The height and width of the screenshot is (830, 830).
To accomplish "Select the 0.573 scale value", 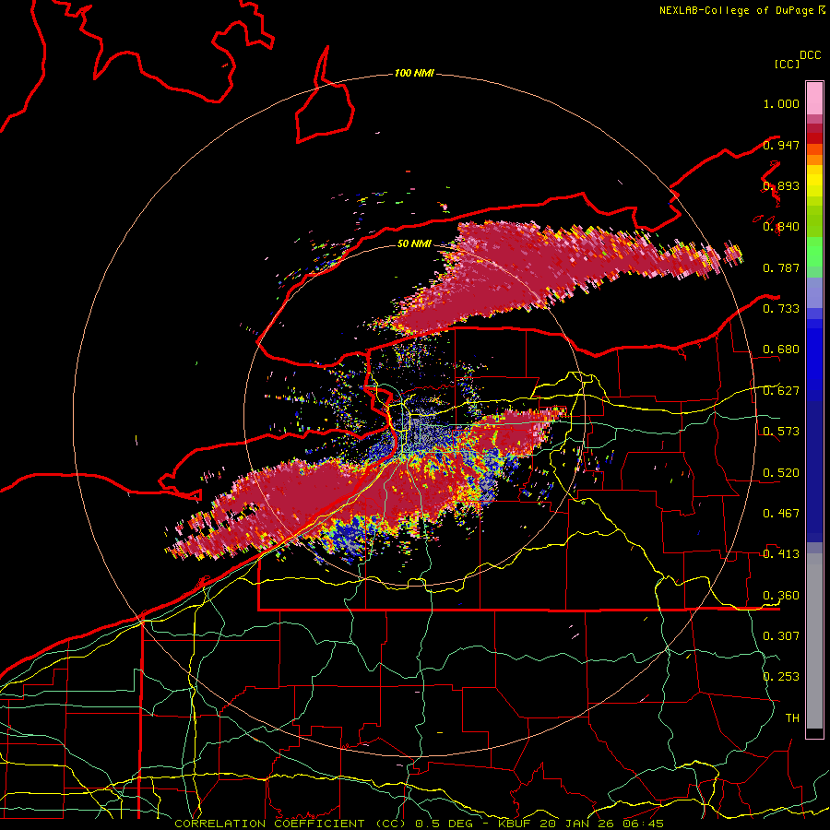I will (781, 432).
